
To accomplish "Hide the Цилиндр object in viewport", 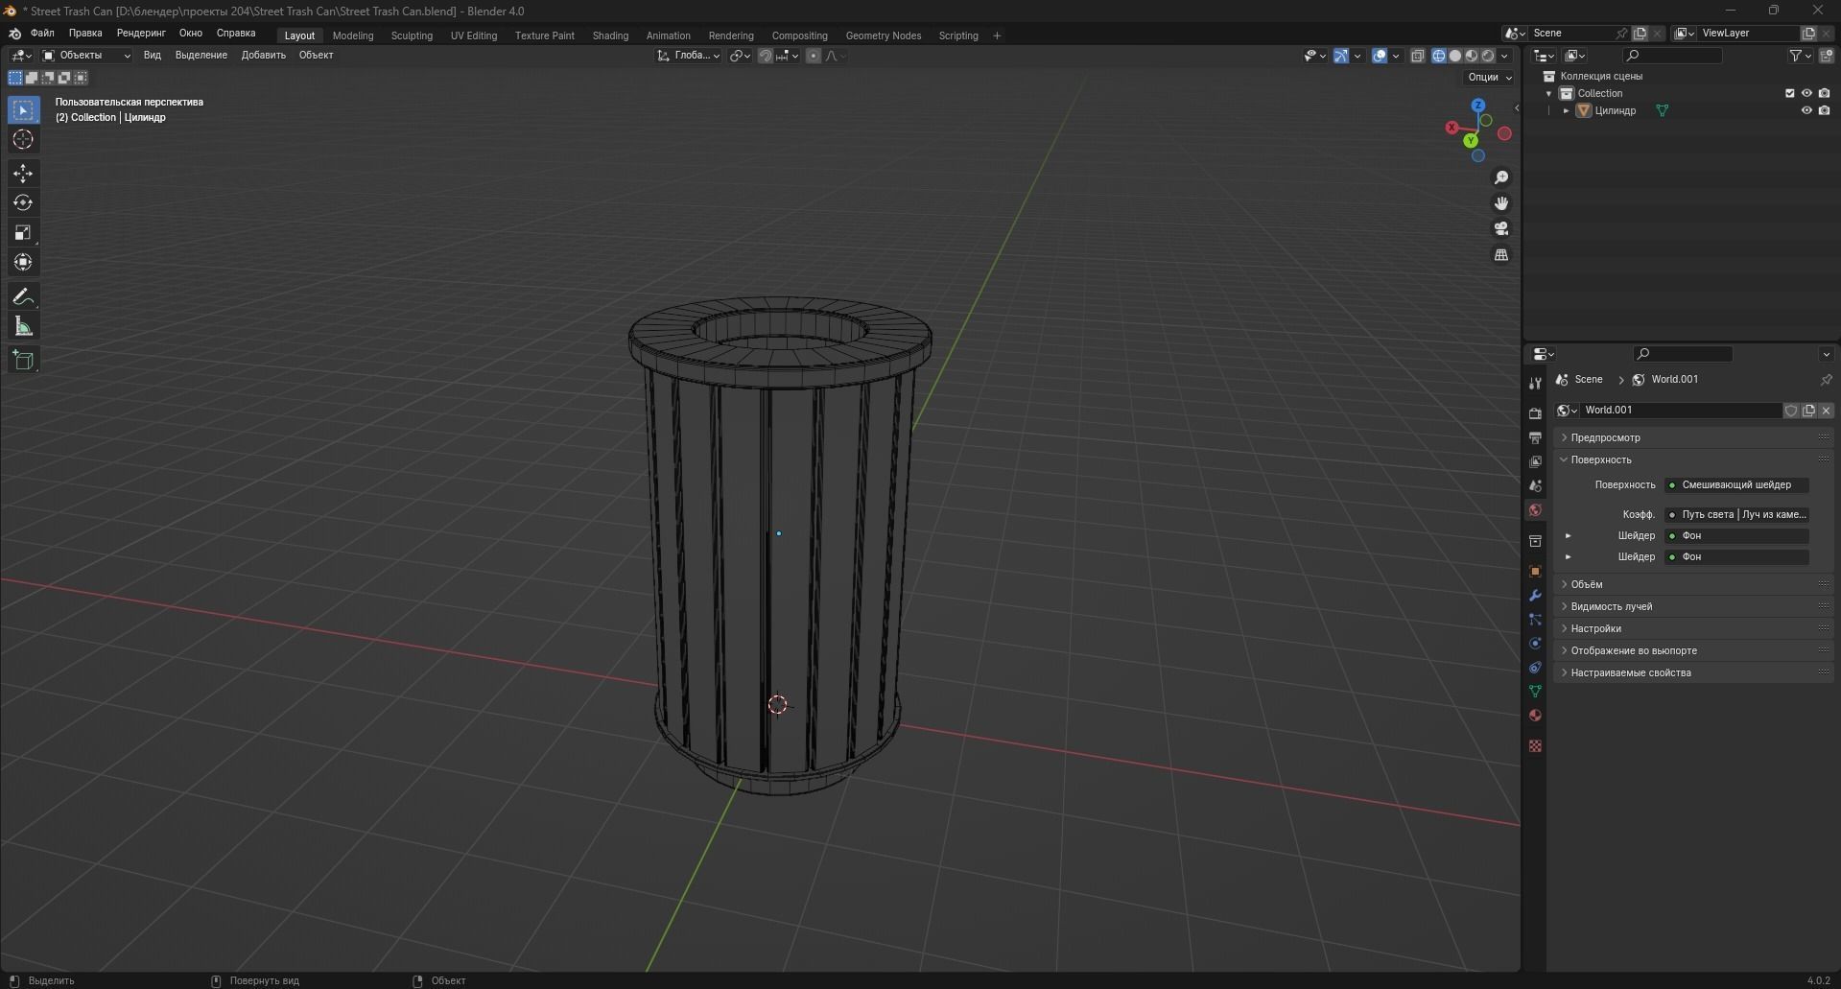I will [1806, 110].
